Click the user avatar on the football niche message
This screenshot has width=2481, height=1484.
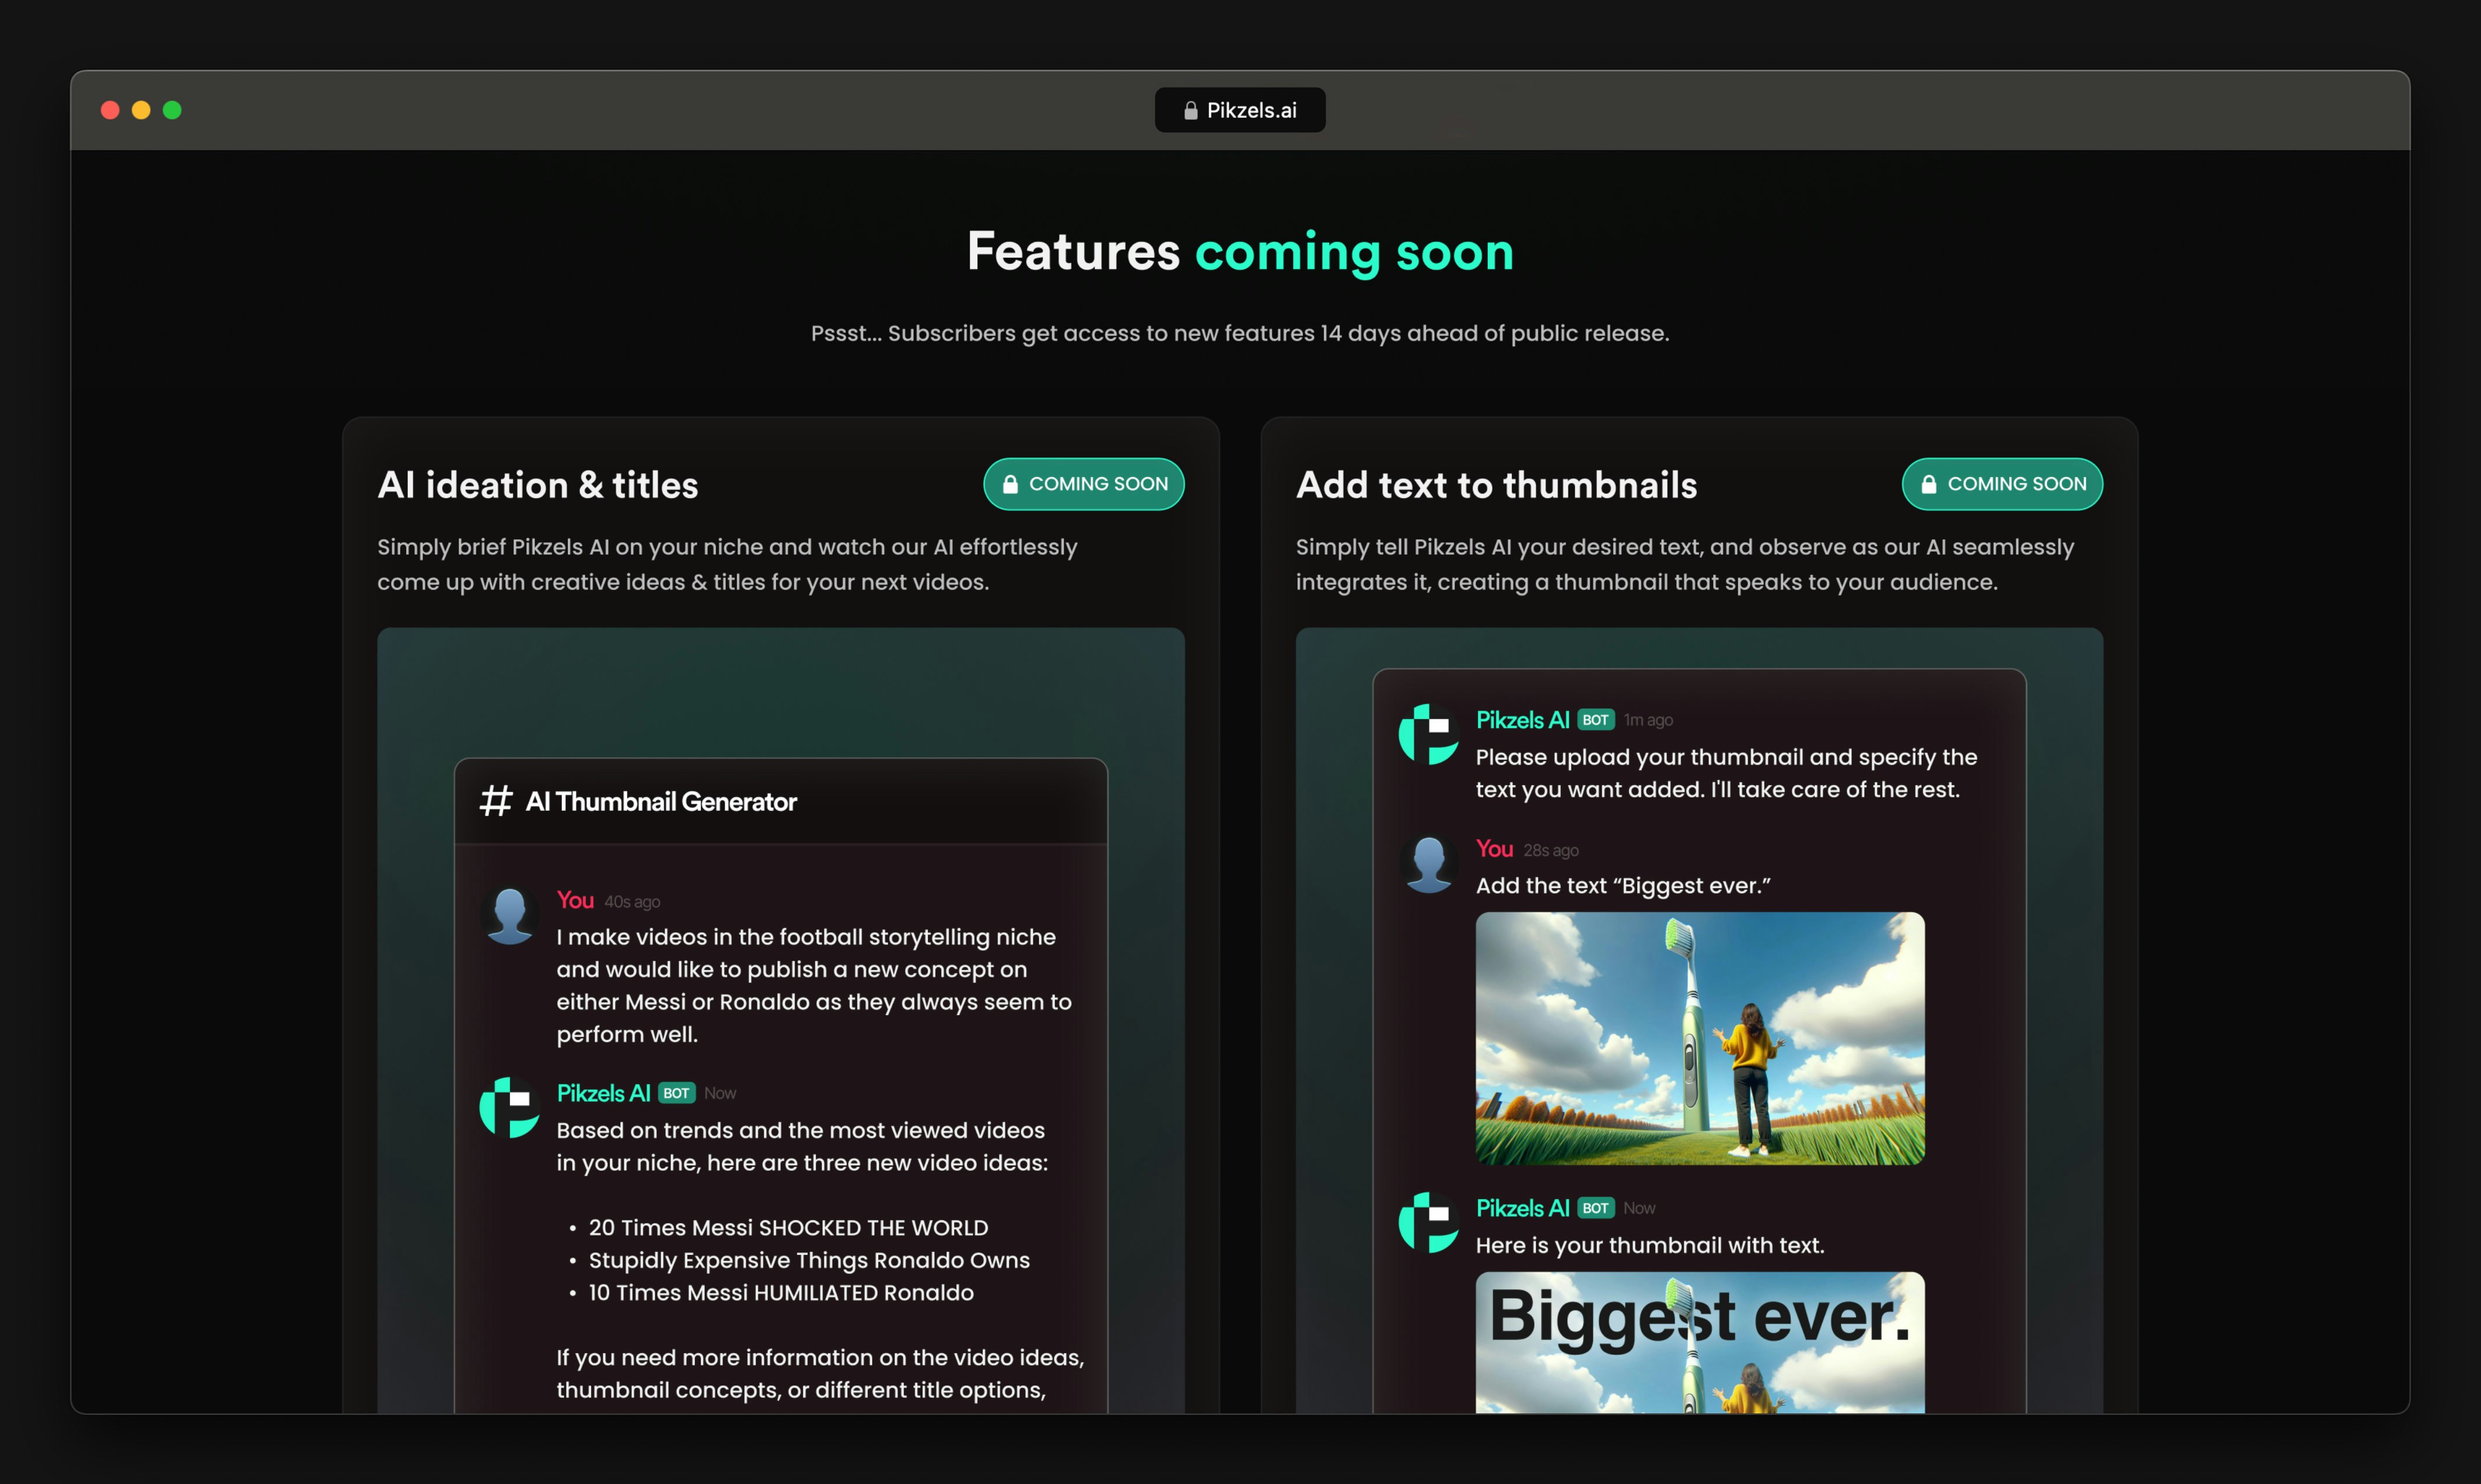pyautogui.click(x=510, y=915)
